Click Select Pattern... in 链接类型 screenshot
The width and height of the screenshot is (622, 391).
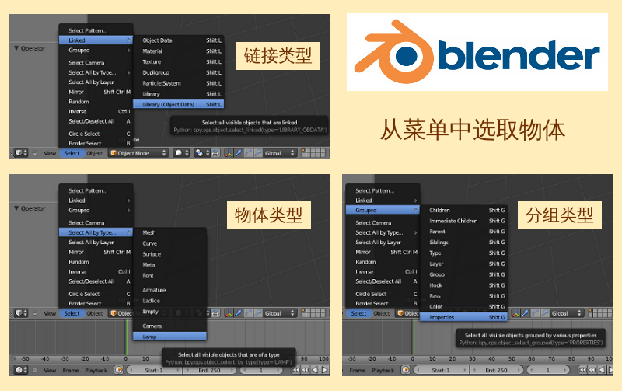click(x=96, y=30)
